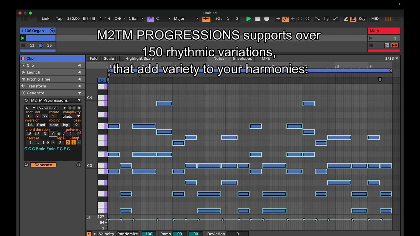This screenshot has width=420, height=236.
Task: Select the next progression arrow button
Action: pos(74,108)
